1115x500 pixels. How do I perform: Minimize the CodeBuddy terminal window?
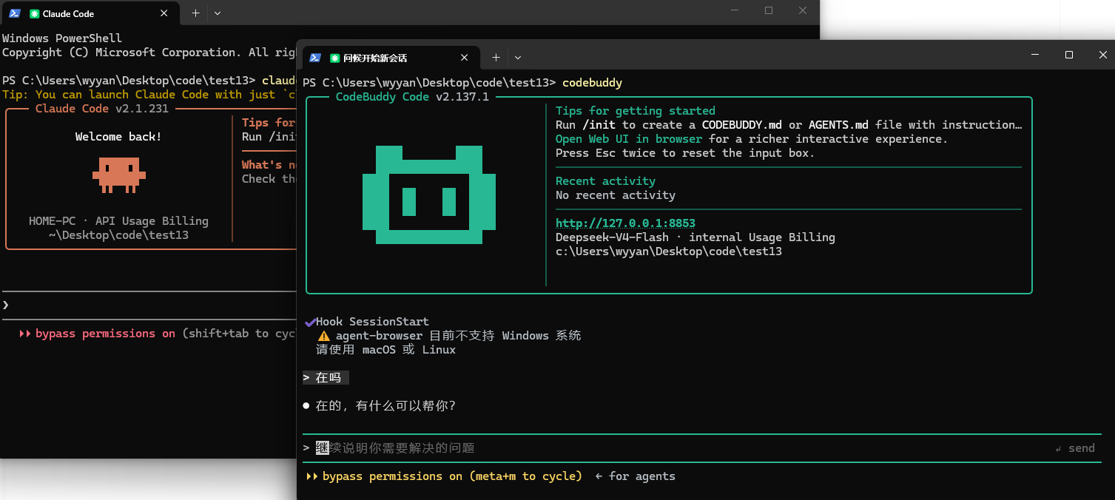[1034, 55]
